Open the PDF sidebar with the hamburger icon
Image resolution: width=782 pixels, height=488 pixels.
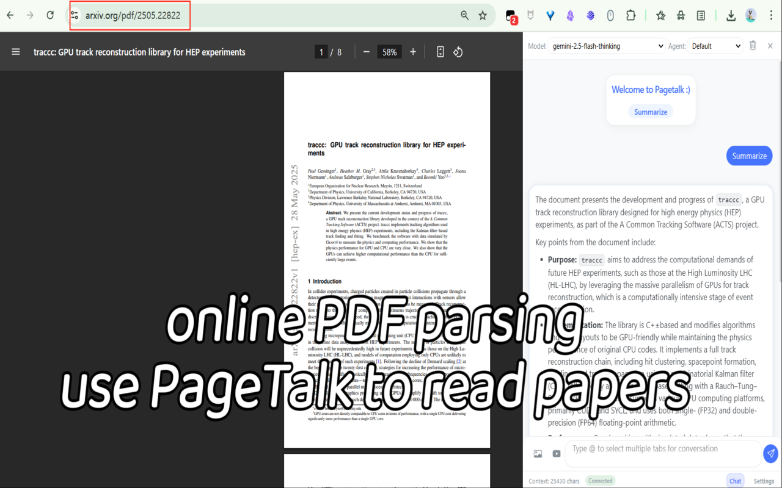[x=15, y=52]
